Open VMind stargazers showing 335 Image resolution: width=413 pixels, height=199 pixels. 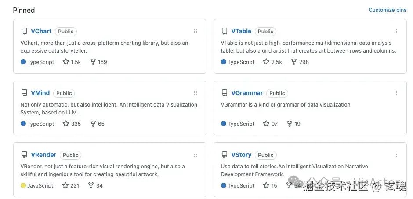click(72, 124)
